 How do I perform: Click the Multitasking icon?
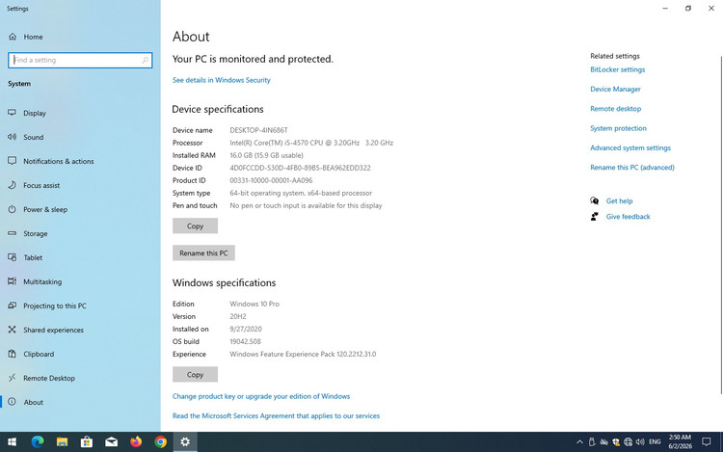pos(12,281)
